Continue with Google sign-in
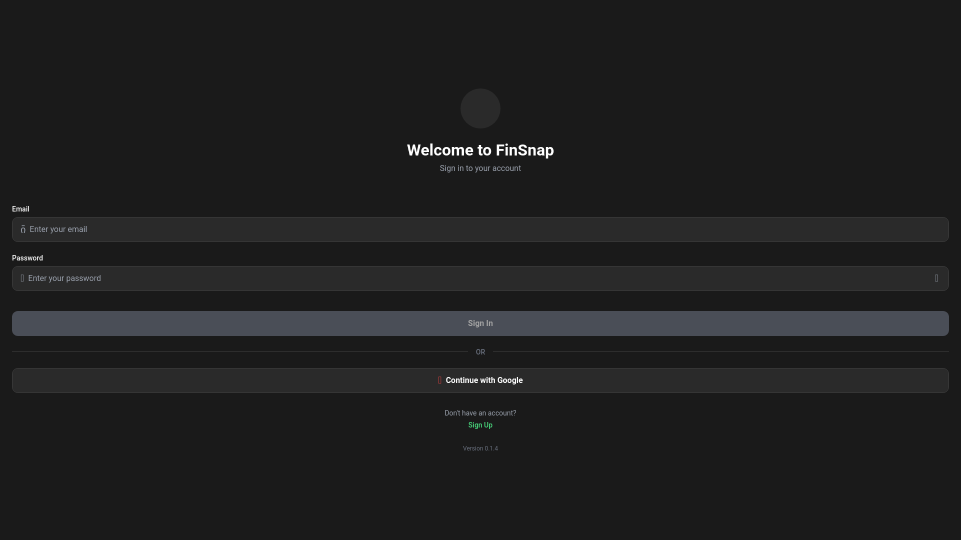 (x=480, y=380)
